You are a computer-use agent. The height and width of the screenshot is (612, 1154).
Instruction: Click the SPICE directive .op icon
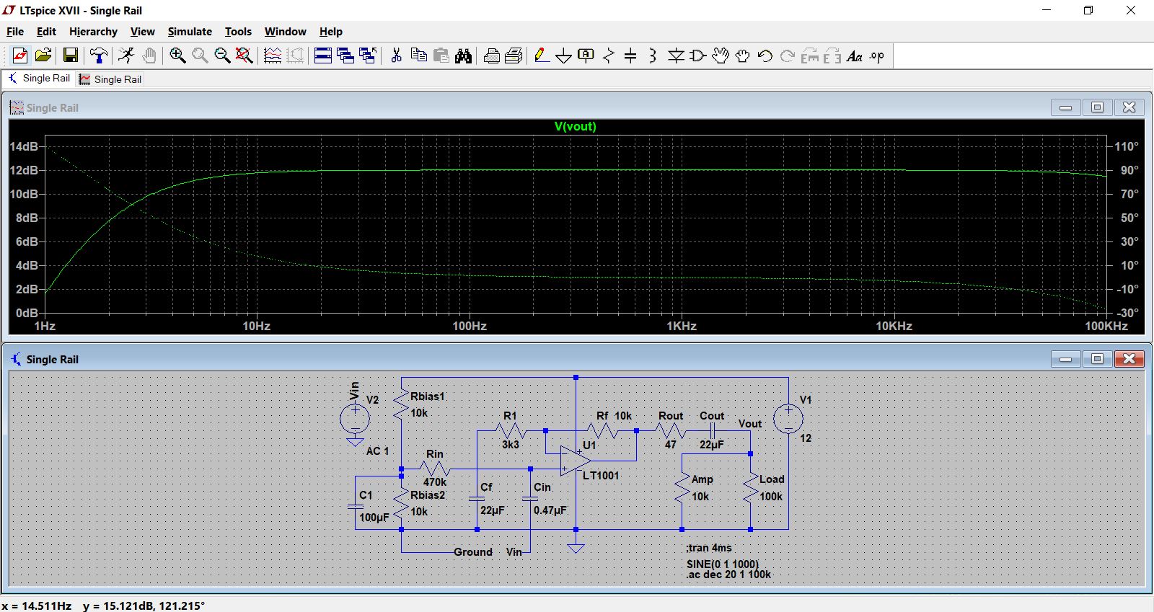877,56
